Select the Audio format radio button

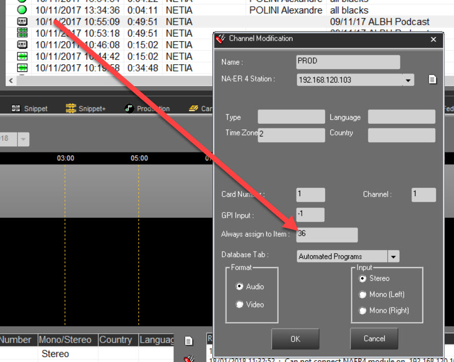click(x=240, y=287)
